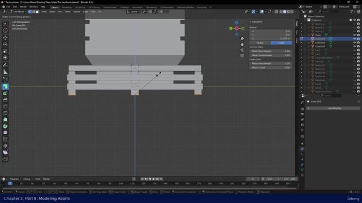Viewport: 362px width, 203px height.
Task: Select the Poly Build tool
Action: click(5, 120)
